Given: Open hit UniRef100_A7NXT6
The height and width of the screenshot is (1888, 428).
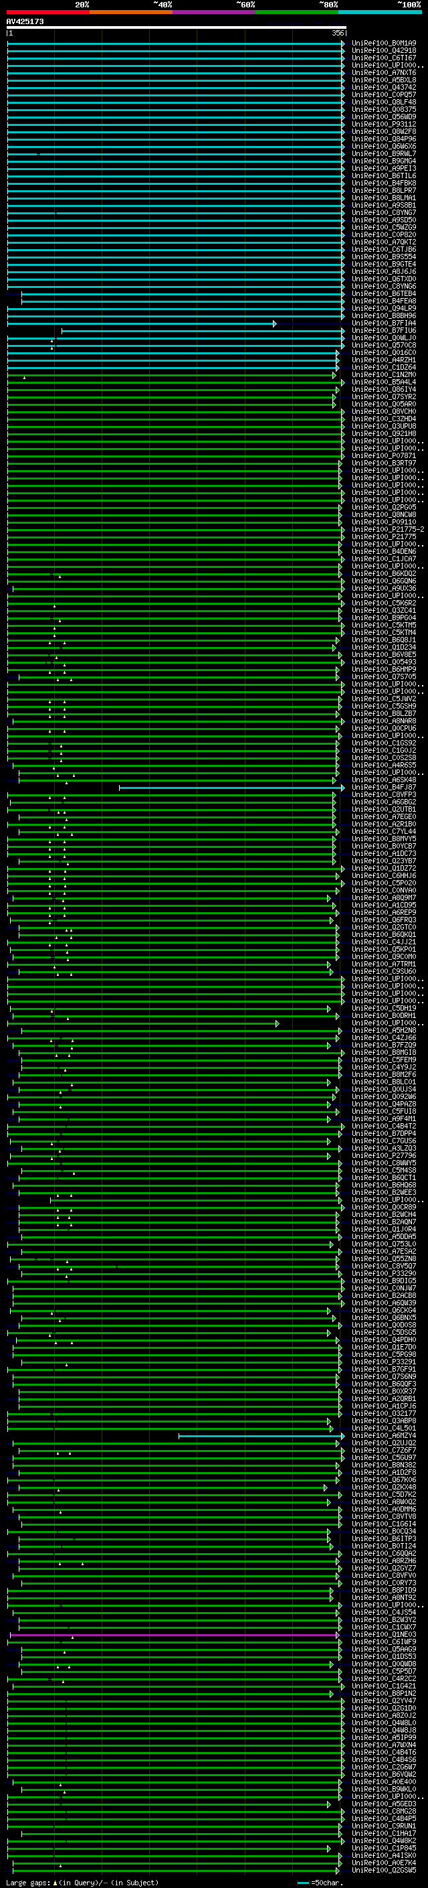Looking at the screenshot, I should tap(384, 72).
